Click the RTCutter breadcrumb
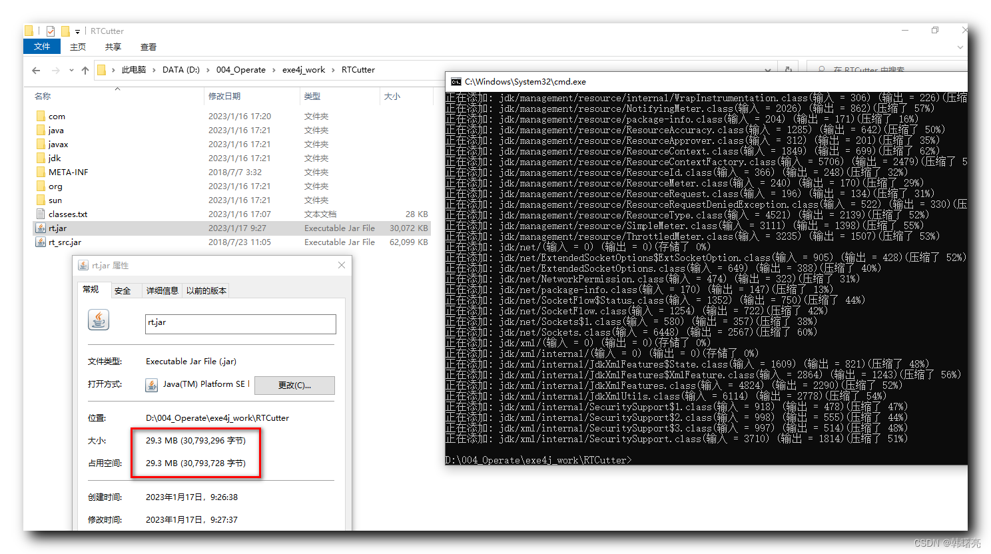This screenshot has height=554, width=991. (358, 70)
